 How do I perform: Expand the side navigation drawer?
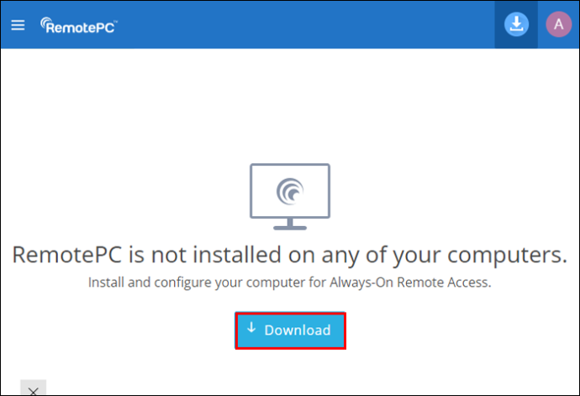point(18,25)
